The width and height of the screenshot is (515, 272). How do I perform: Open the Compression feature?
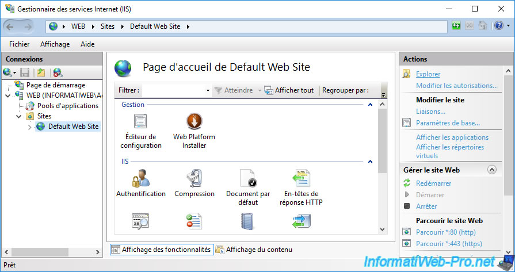(194, 183)
